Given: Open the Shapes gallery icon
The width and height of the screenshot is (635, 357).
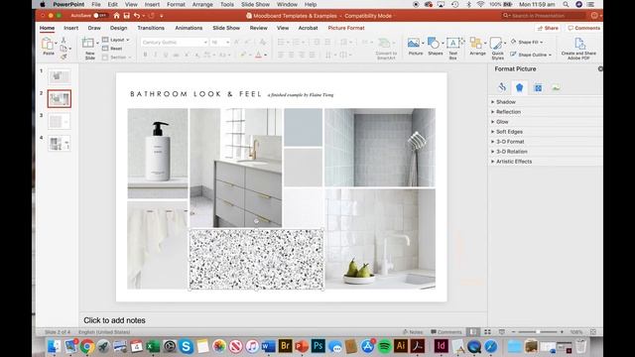Looking at the screenshot, I should pos(434,43).
